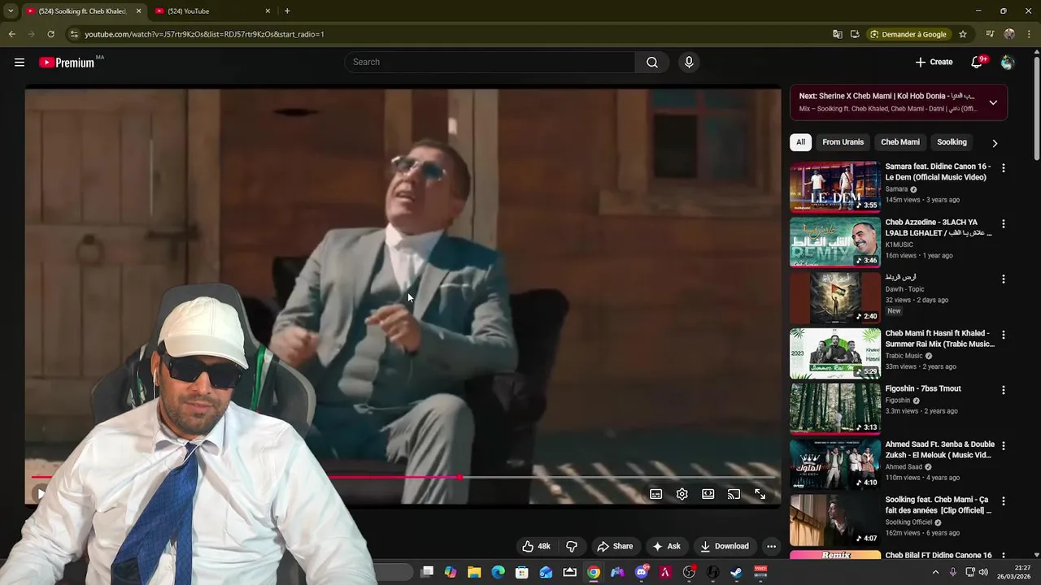Click the Ask button
The width and height of the screenshot is (1041, 585).
(x=666, y=546)
